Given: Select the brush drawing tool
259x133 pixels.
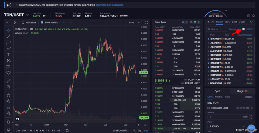Looking at the screenshot, I should pyautogui.click(x=8, y=49).
